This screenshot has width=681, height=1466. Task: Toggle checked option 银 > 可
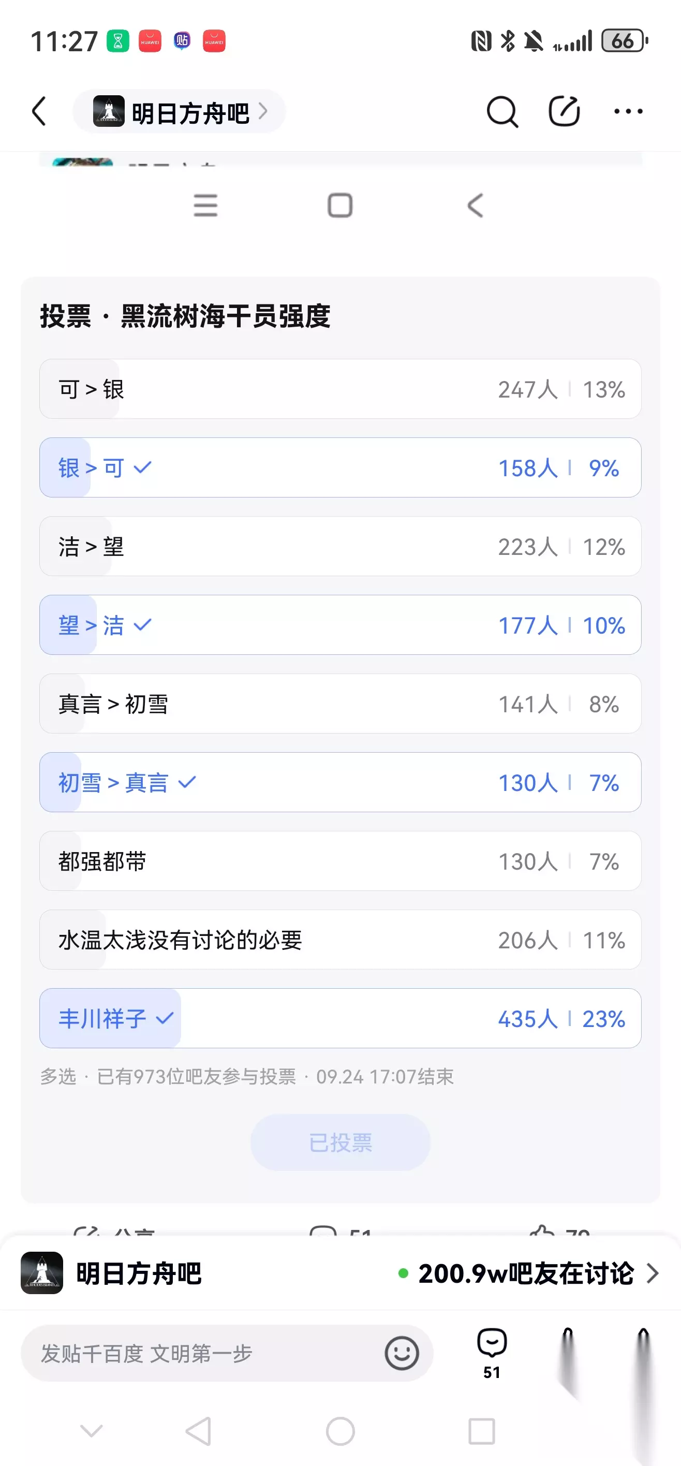(x=340, y=467)
